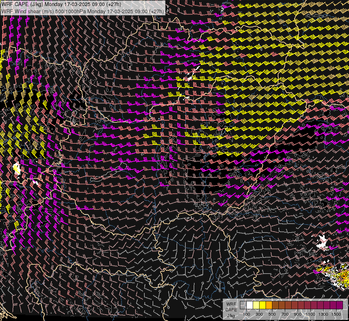Select the bright purple last legend swatch
This screenshot has height=321, width=349.
tap(339, 305)
